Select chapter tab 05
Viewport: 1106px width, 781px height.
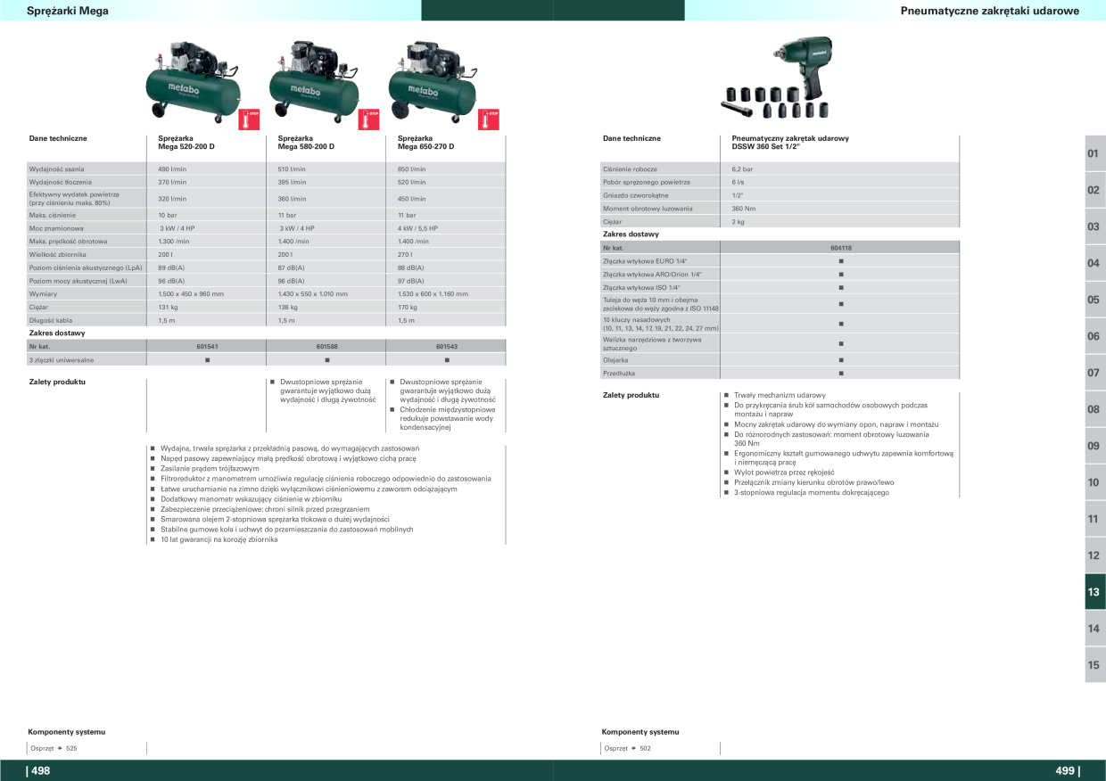click(1094, 300)
